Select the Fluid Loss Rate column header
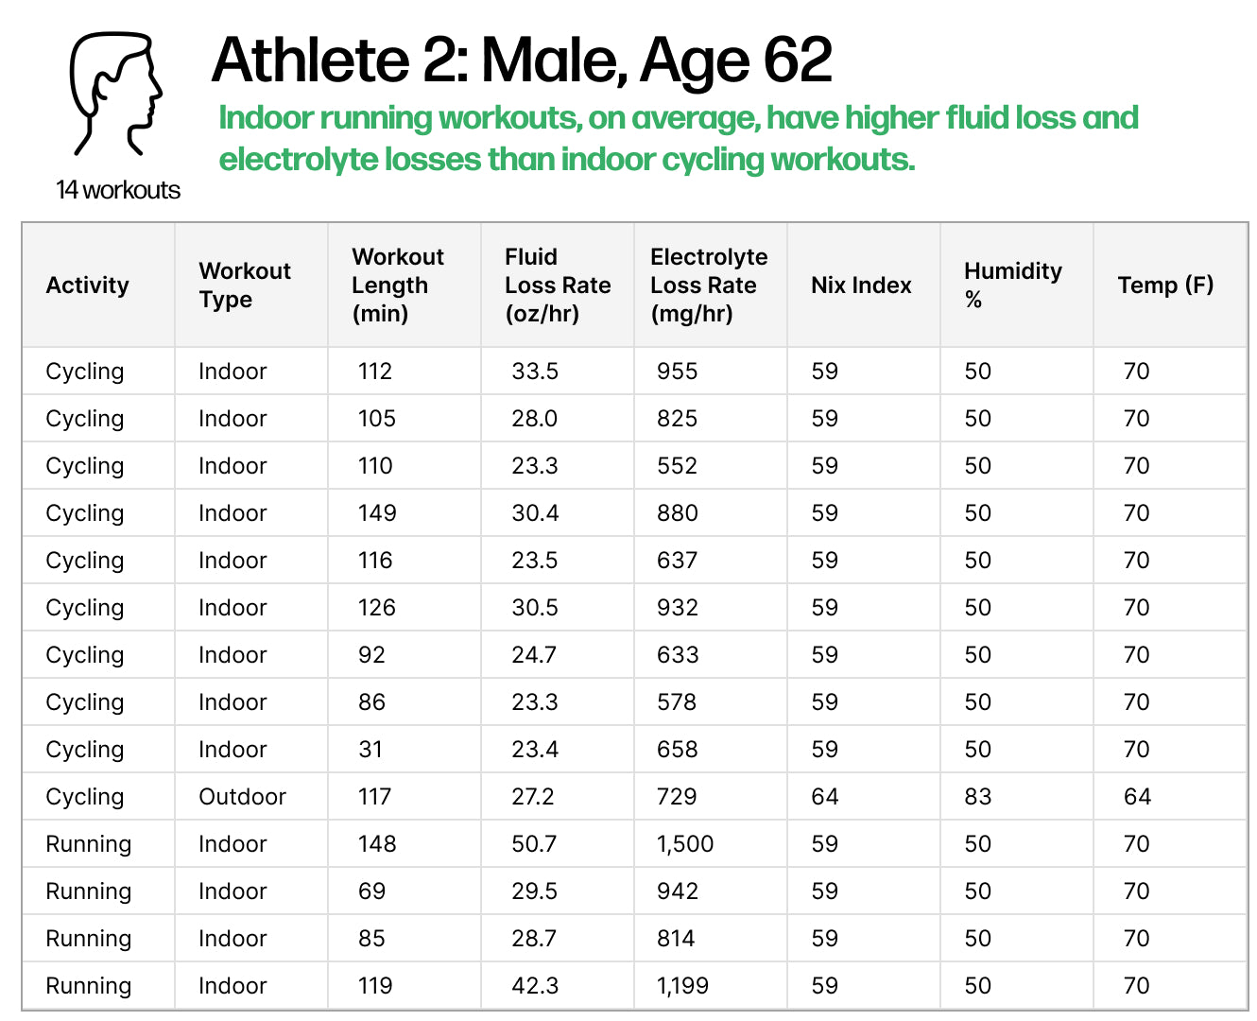1257x1021 pixels. click(x=558, y=286)
